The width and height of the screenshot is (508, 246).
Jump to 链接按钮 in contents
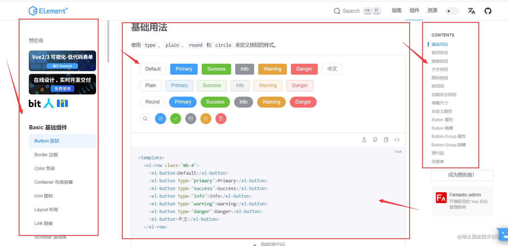coord(440,61)
